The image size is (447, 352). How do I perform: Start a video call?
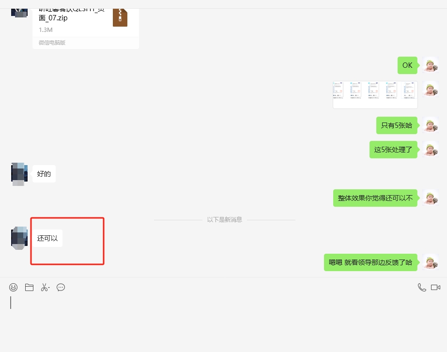435,287
